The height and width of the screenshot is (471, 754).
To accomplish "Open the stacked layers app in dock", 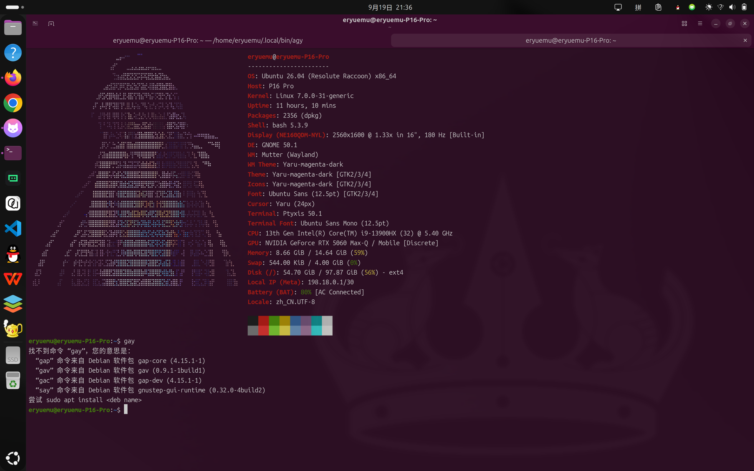I will click(13, 304).
